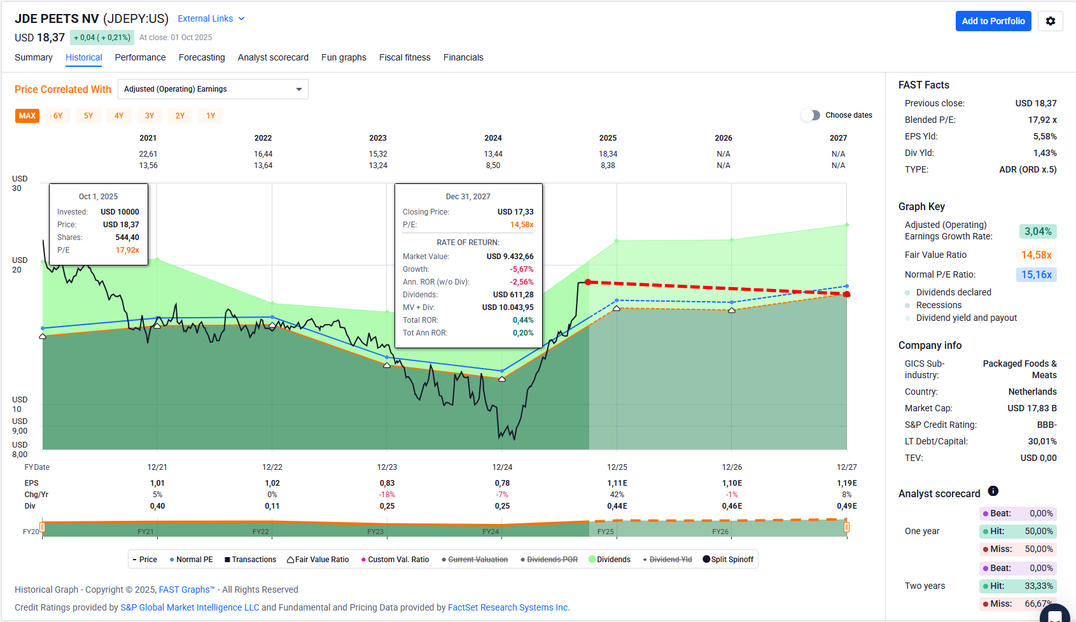Open the Price Correlated With dropdown
Viewport: 1076px width, 622px height.
pos(213,89)
